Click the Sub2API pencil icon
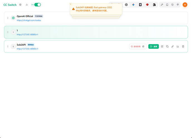This screenshot has height=138, width=192. 173,46
